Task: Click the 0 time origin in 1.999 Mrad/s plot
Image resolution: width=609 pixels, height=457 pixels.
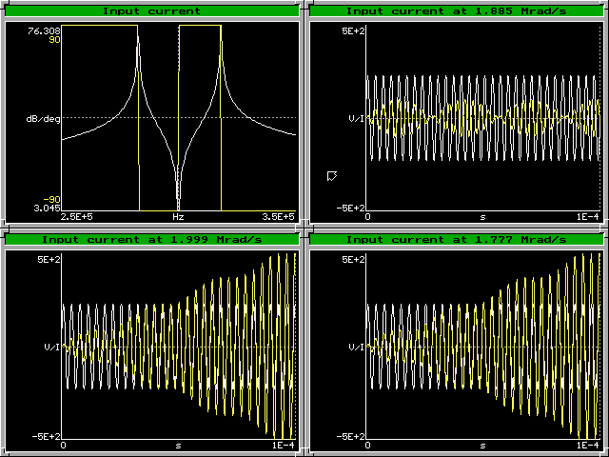Action: tap(64, 446)
